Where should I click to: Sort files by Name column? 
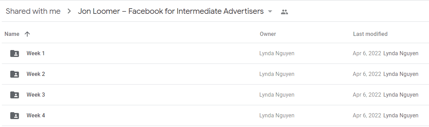[12, 34]
